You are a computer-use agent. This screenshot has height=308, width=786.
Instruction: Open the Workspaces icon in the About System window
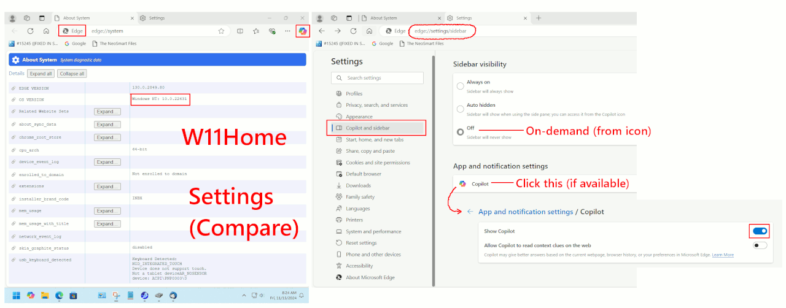(28, 18)
